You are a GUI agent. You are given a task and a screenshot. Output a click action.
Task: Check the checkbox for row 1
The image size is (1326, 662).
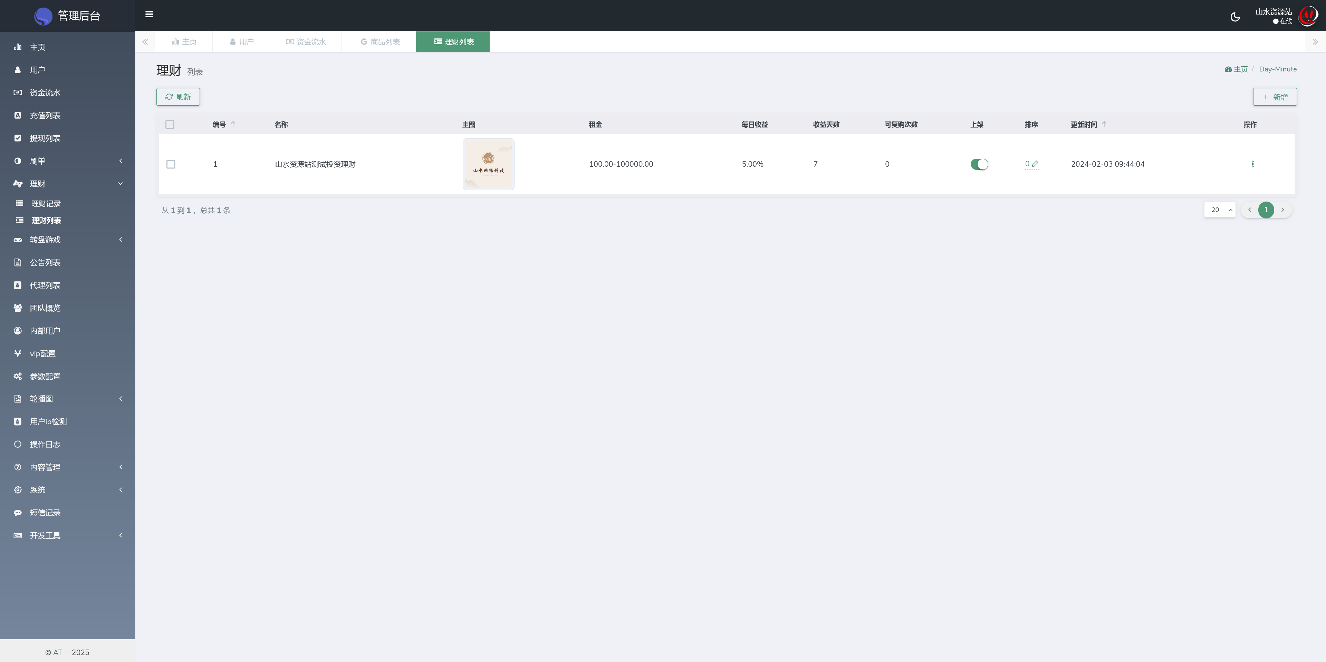click(171, 164)
